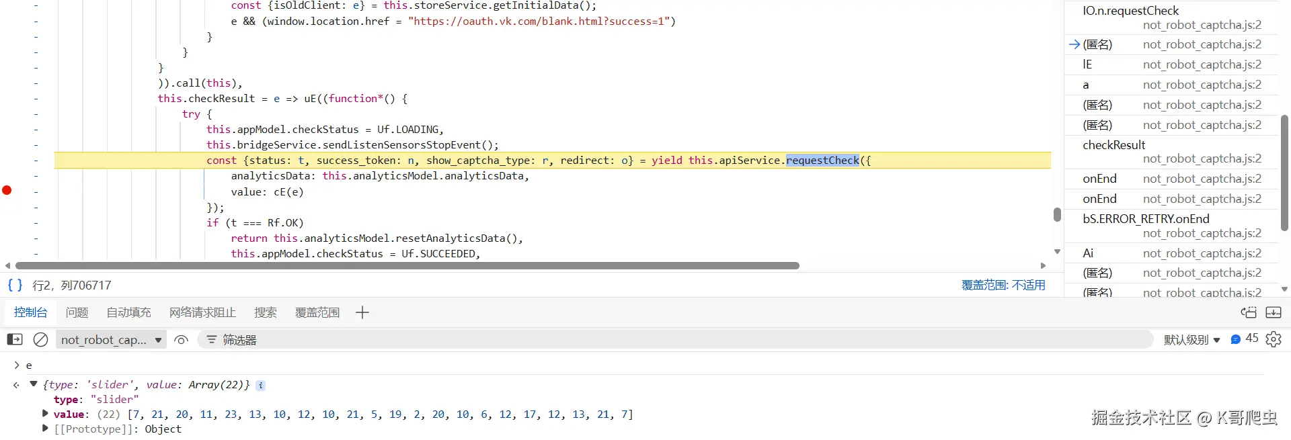This screenshot has height=440, width=1291.
Task: Create a live expression with the eye icon
Action: click(x=181, y=340)
